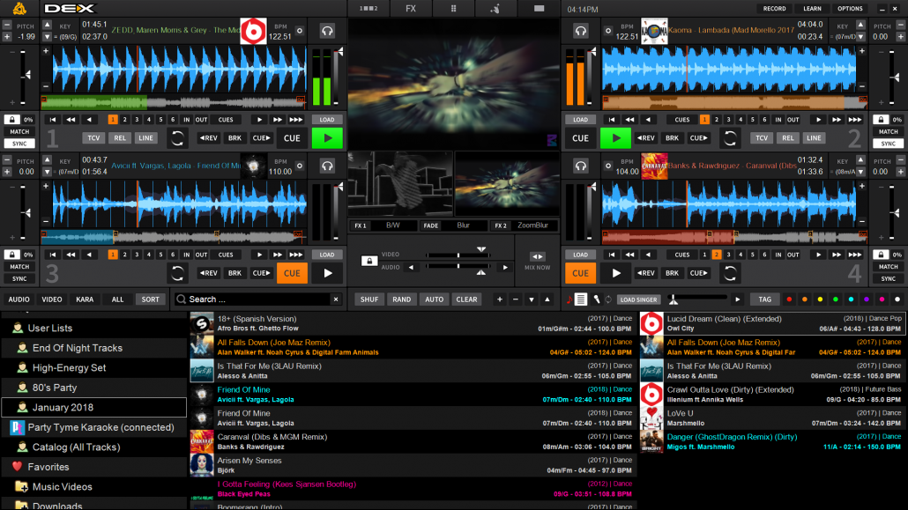Open the FX panel tab
This screenshot has width=908, height=510.
411,8
